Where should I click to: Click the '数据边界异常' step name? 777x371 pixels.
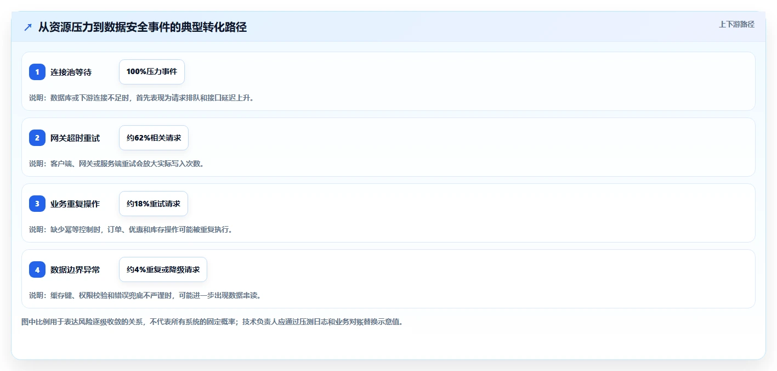75,269
